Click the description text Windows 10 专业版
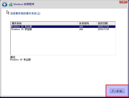The image size is (129, 98). point(20,60)
